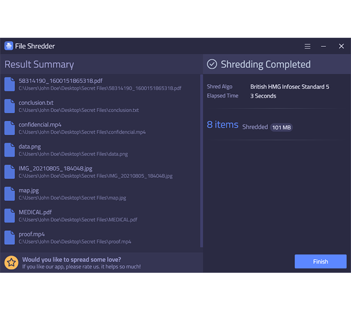Open the hamburger menu in title bar
Screen dimensions: 351x310
[307, 46]
